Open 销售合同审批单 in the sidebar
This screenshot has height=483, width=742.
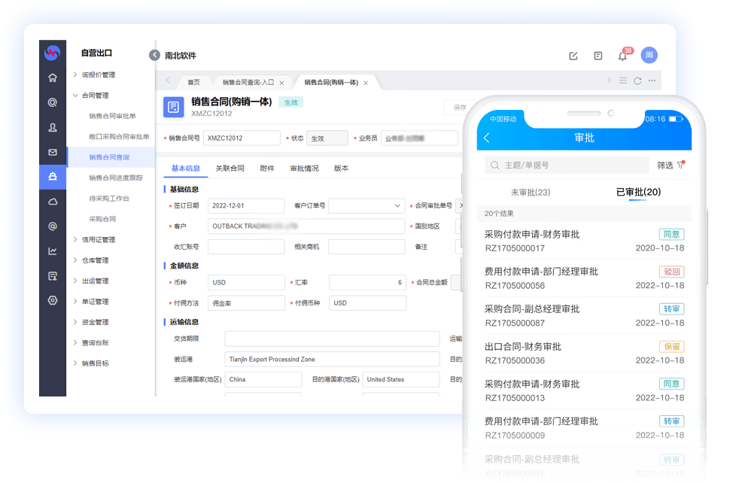tap(112, 116)
